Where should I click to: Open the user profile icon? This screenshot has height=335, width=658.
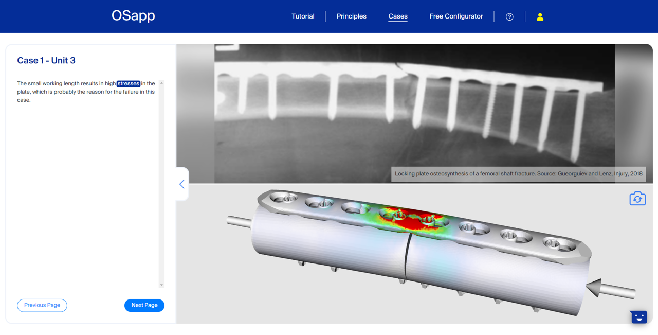540,17
